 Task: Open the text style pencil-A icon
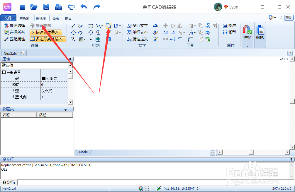pyautogui.click(x=155, y=32)
